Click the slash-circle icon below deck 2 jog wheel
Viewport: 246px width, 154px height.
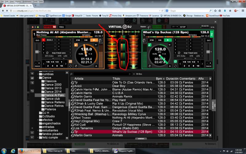150,66
